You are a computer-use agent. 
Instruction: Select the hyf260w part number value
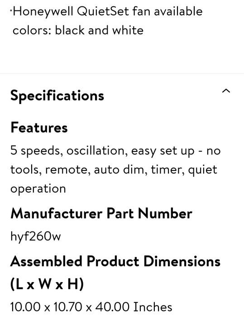pyautogui.click(x=36, y=237)
